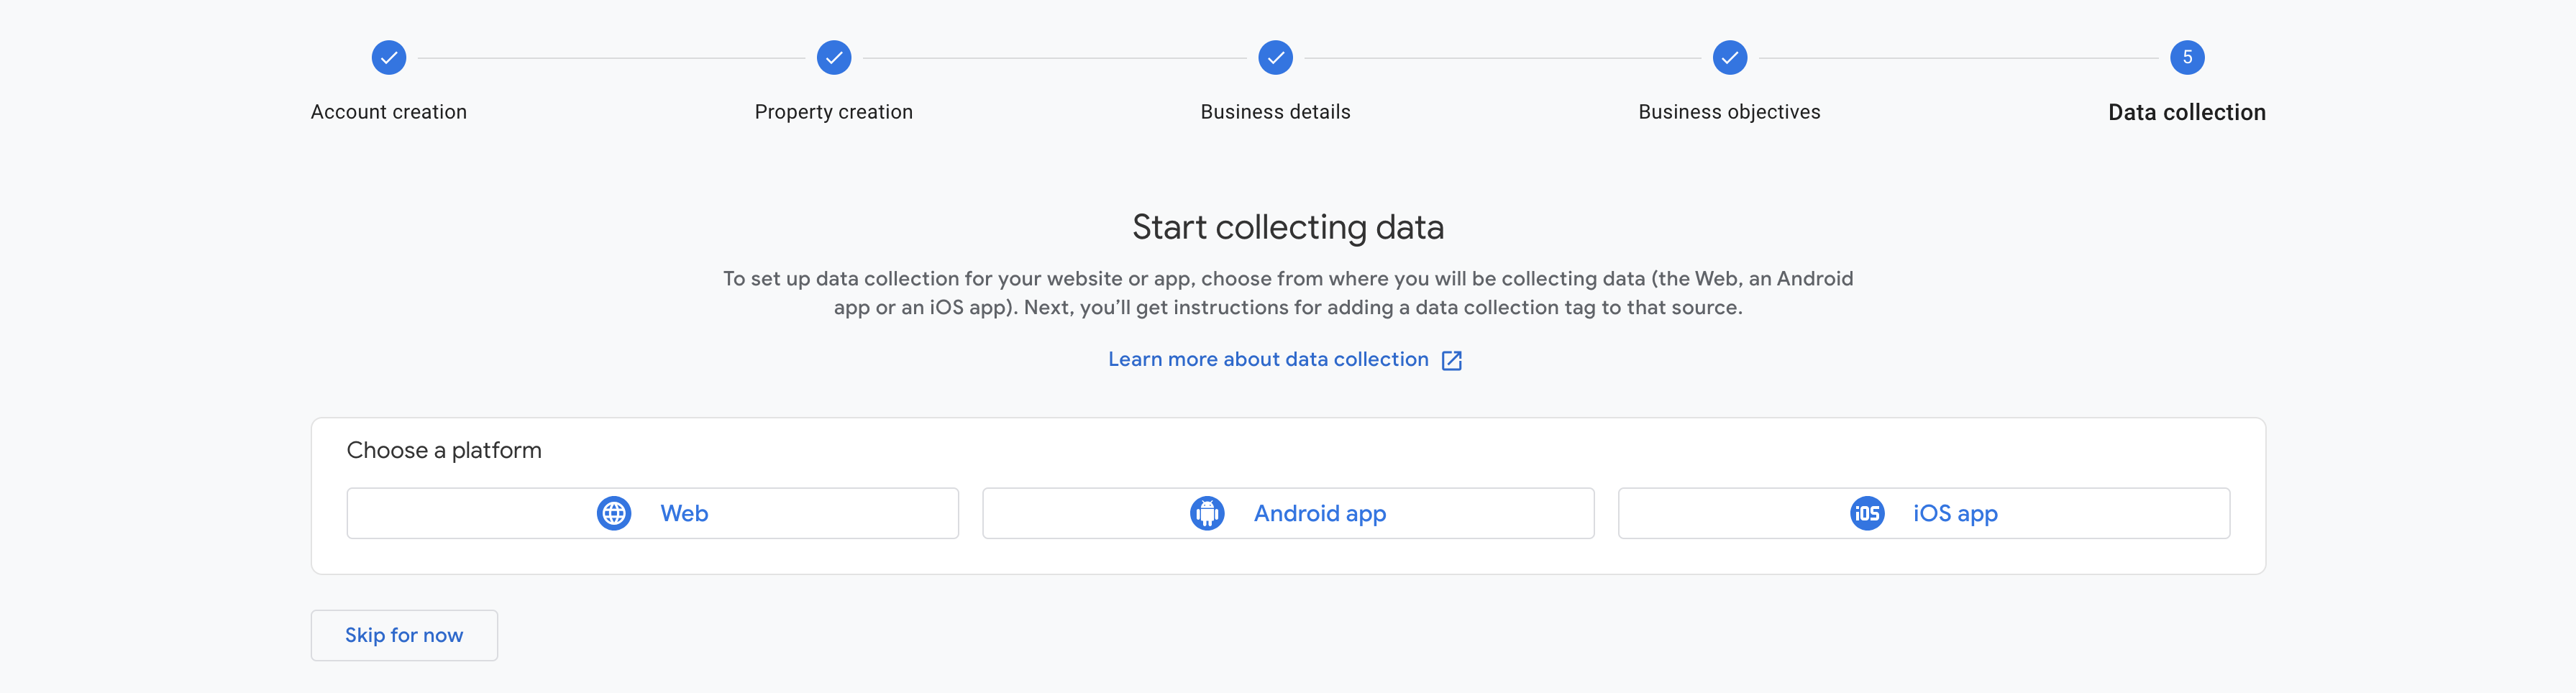Go to the Property creation step label
Image resolution: width=2576 pixels, height=693 pixels.
[x=833, y=112]
